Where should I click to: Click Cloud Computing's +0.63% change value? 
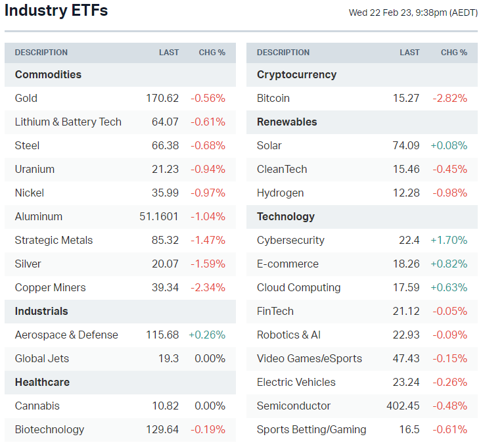click(449, 287)
